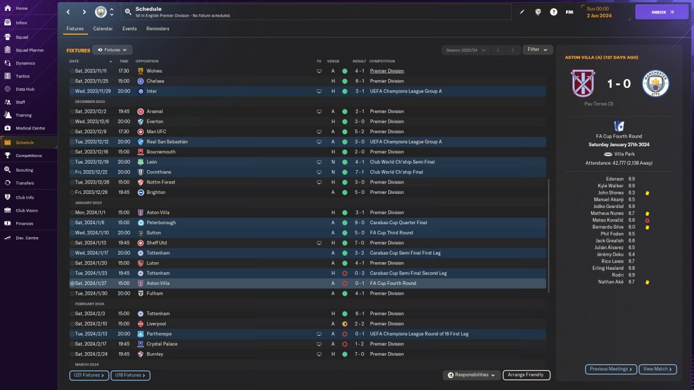Click the club switcher up/down arrows
The height and width of the screenshot is (390, 694).
pyautogui.click(x=112, y=12)
